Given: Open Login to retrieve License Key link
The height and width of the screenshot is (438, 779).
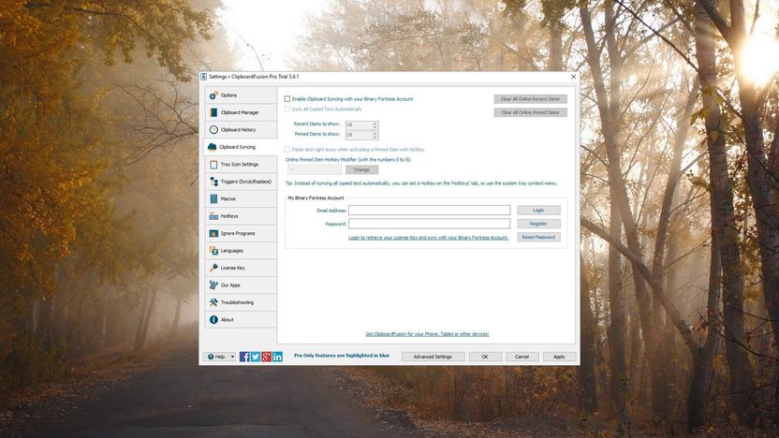Looking at the screenshot, I should [x=428, y=238].
